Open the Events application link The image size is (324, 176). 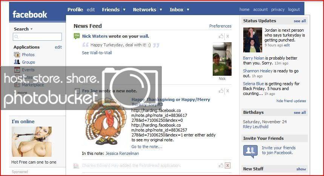(x=28, y=70)
